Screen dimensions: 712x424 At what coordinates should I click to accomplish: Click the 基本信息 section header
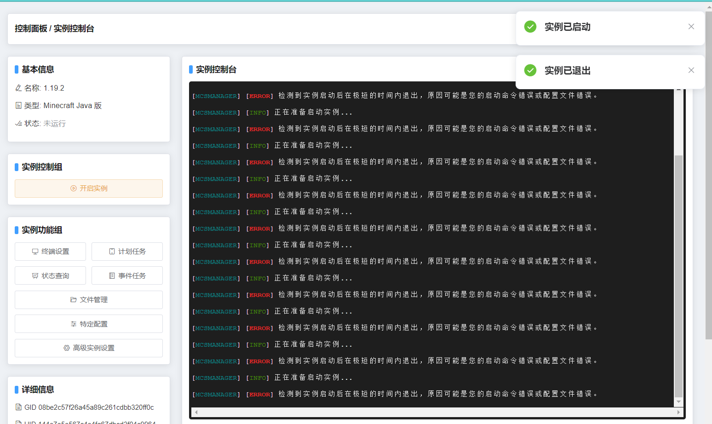click(37, 69)
